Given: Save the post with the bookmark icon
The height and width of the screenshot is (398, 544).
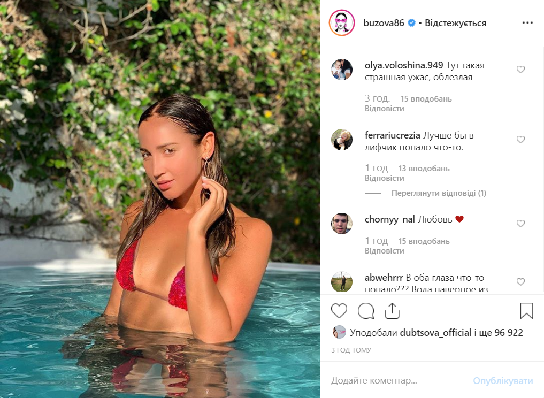Looking at the screenshot, I should [526, 311].
